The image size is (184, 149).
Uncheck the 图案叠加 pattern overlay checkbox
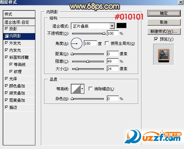pyautogui.click(x=6, y=100)
